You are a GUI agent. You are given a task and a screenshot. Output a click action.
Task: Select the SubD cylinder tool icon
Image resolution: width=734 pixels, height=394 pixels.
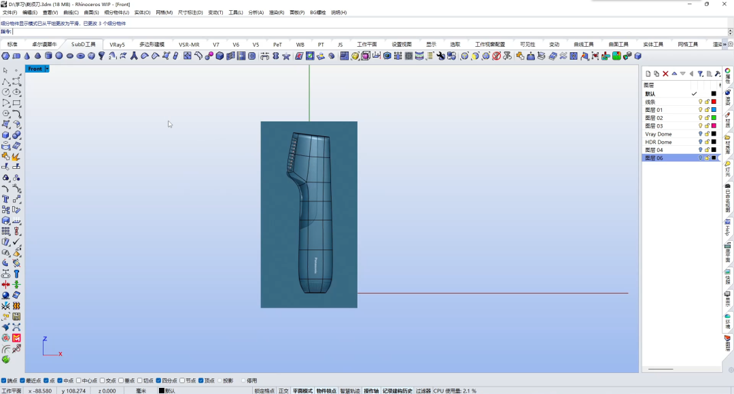pyautogui.click(x=48, y=56)
